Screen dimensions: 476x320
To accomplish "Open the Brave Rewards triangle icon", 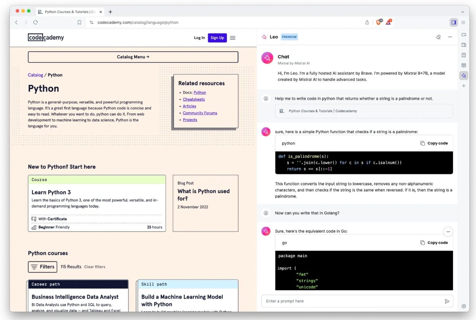I will click(x=388, y=22).
